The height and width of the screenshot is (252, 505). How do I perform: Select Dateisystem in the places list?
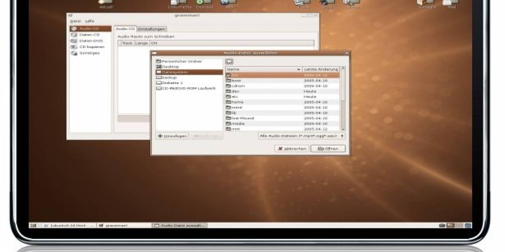(x=189, y=72)
